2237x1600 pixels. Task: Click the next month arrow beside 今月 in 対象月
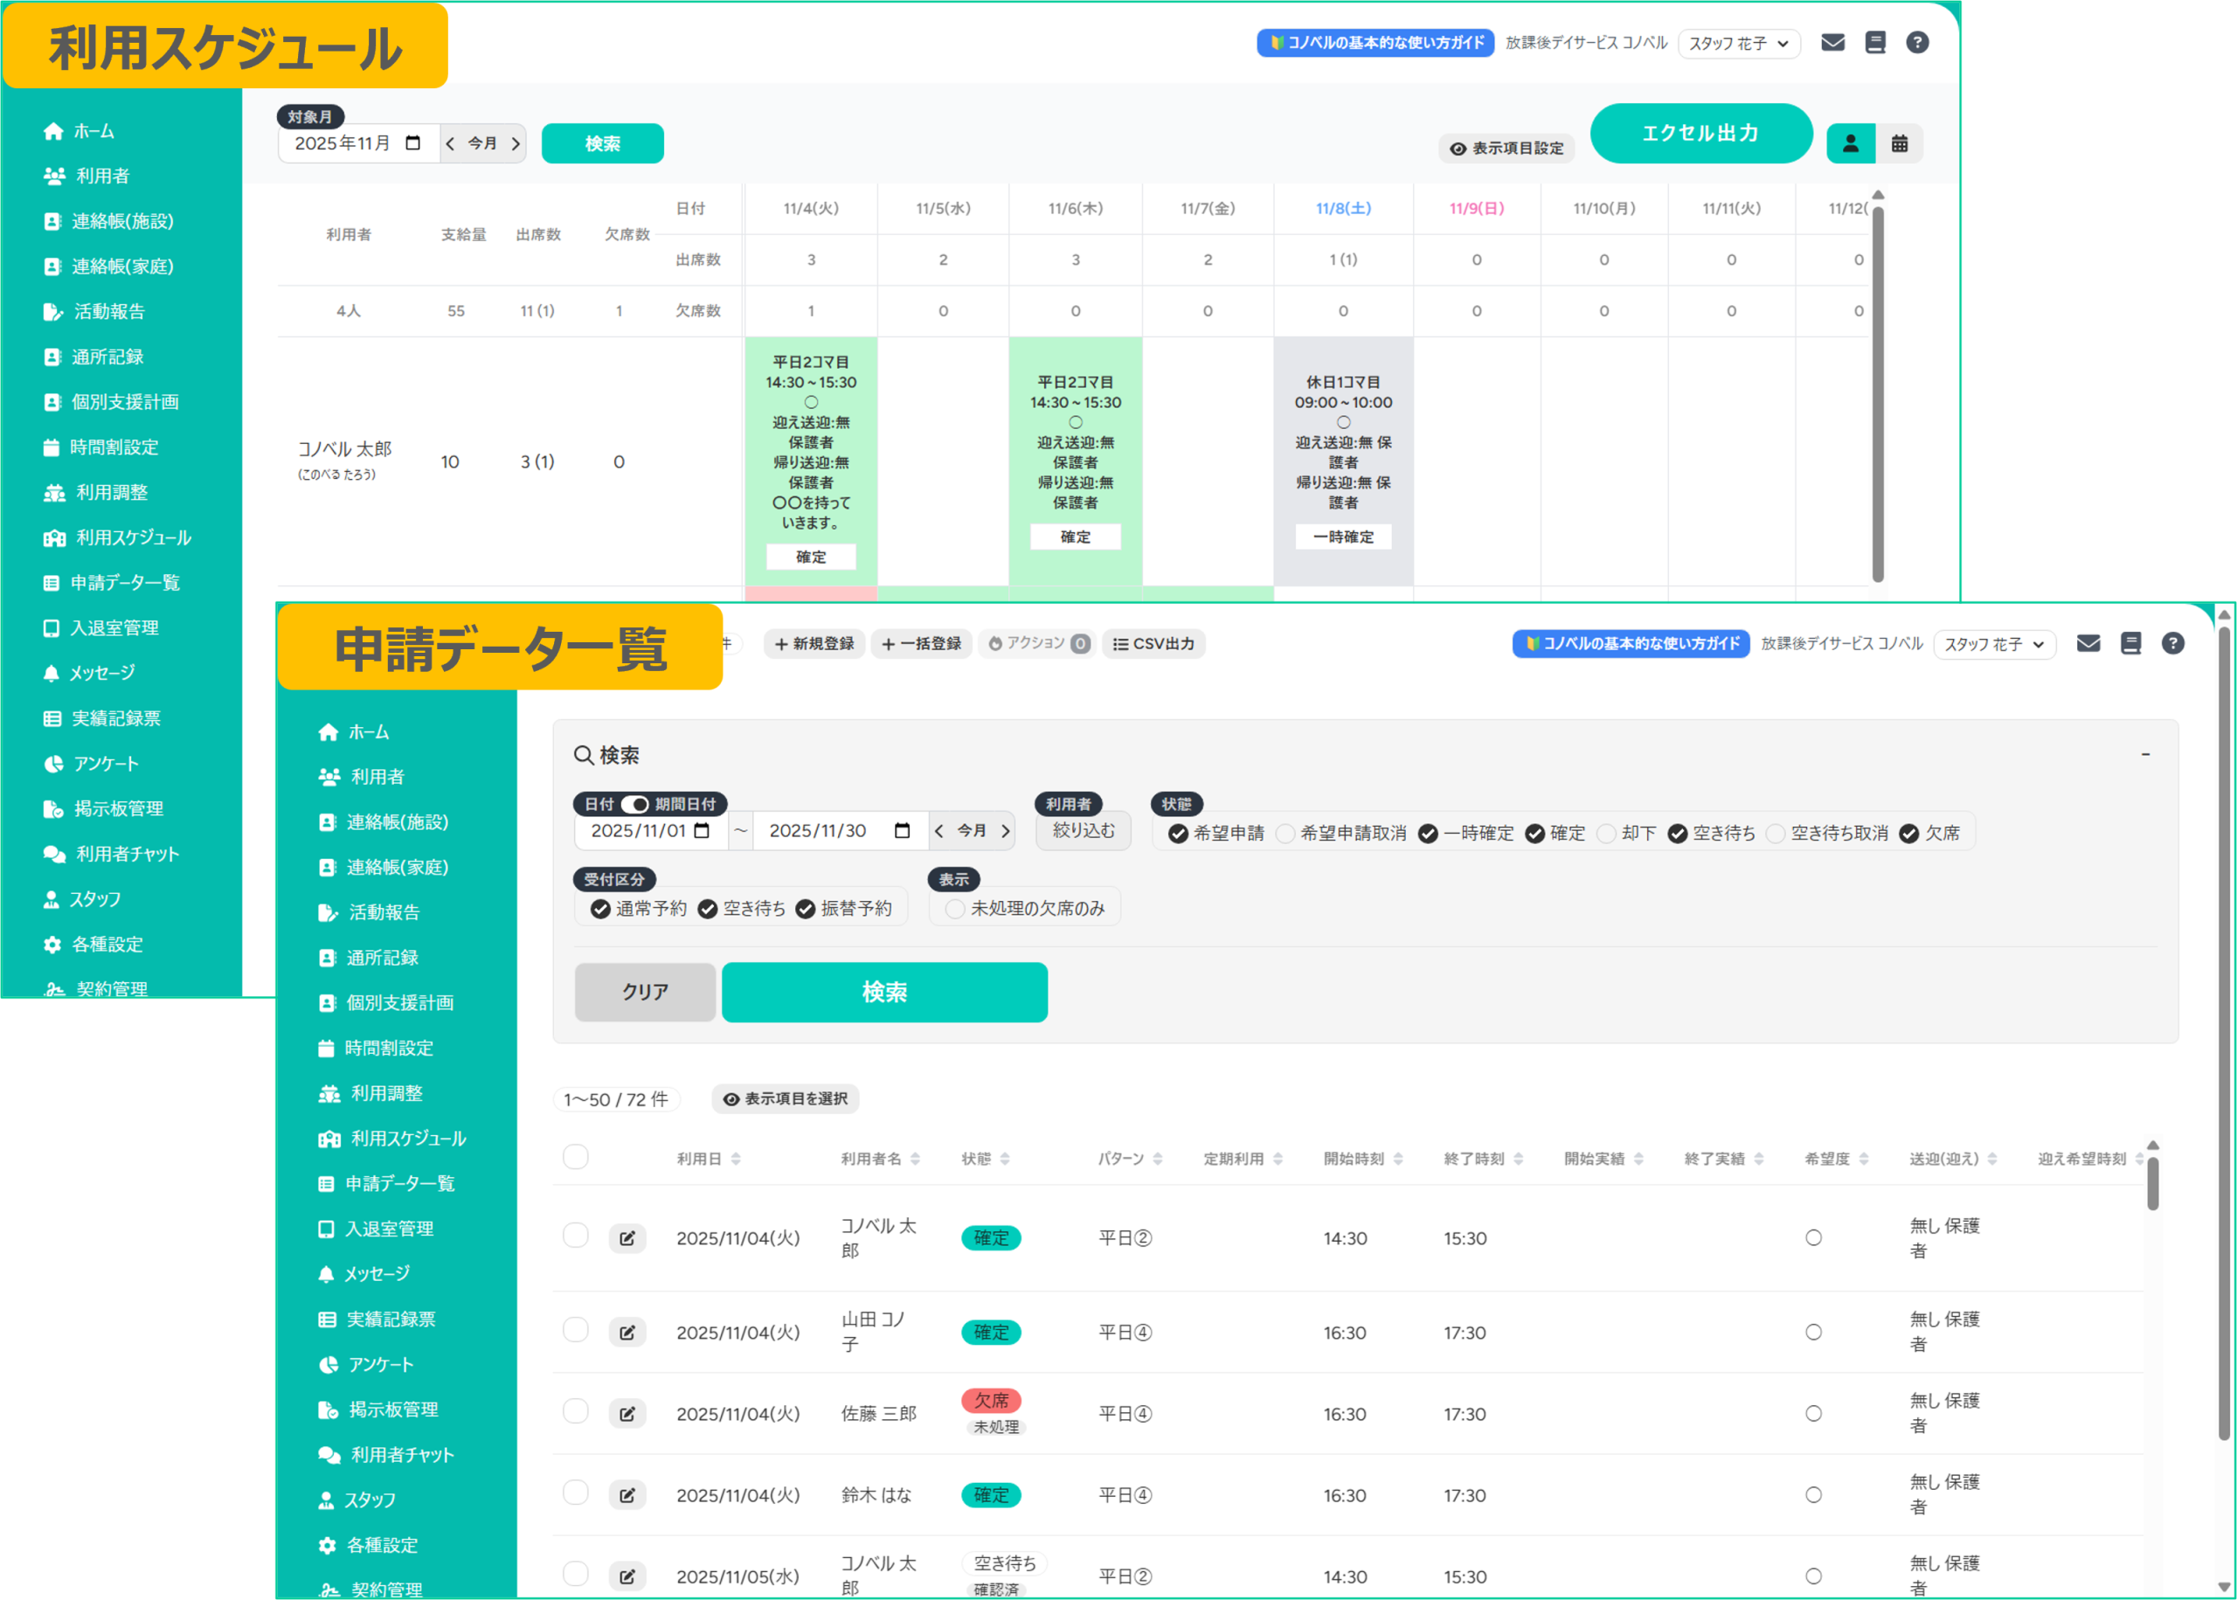tap(516, 144)
